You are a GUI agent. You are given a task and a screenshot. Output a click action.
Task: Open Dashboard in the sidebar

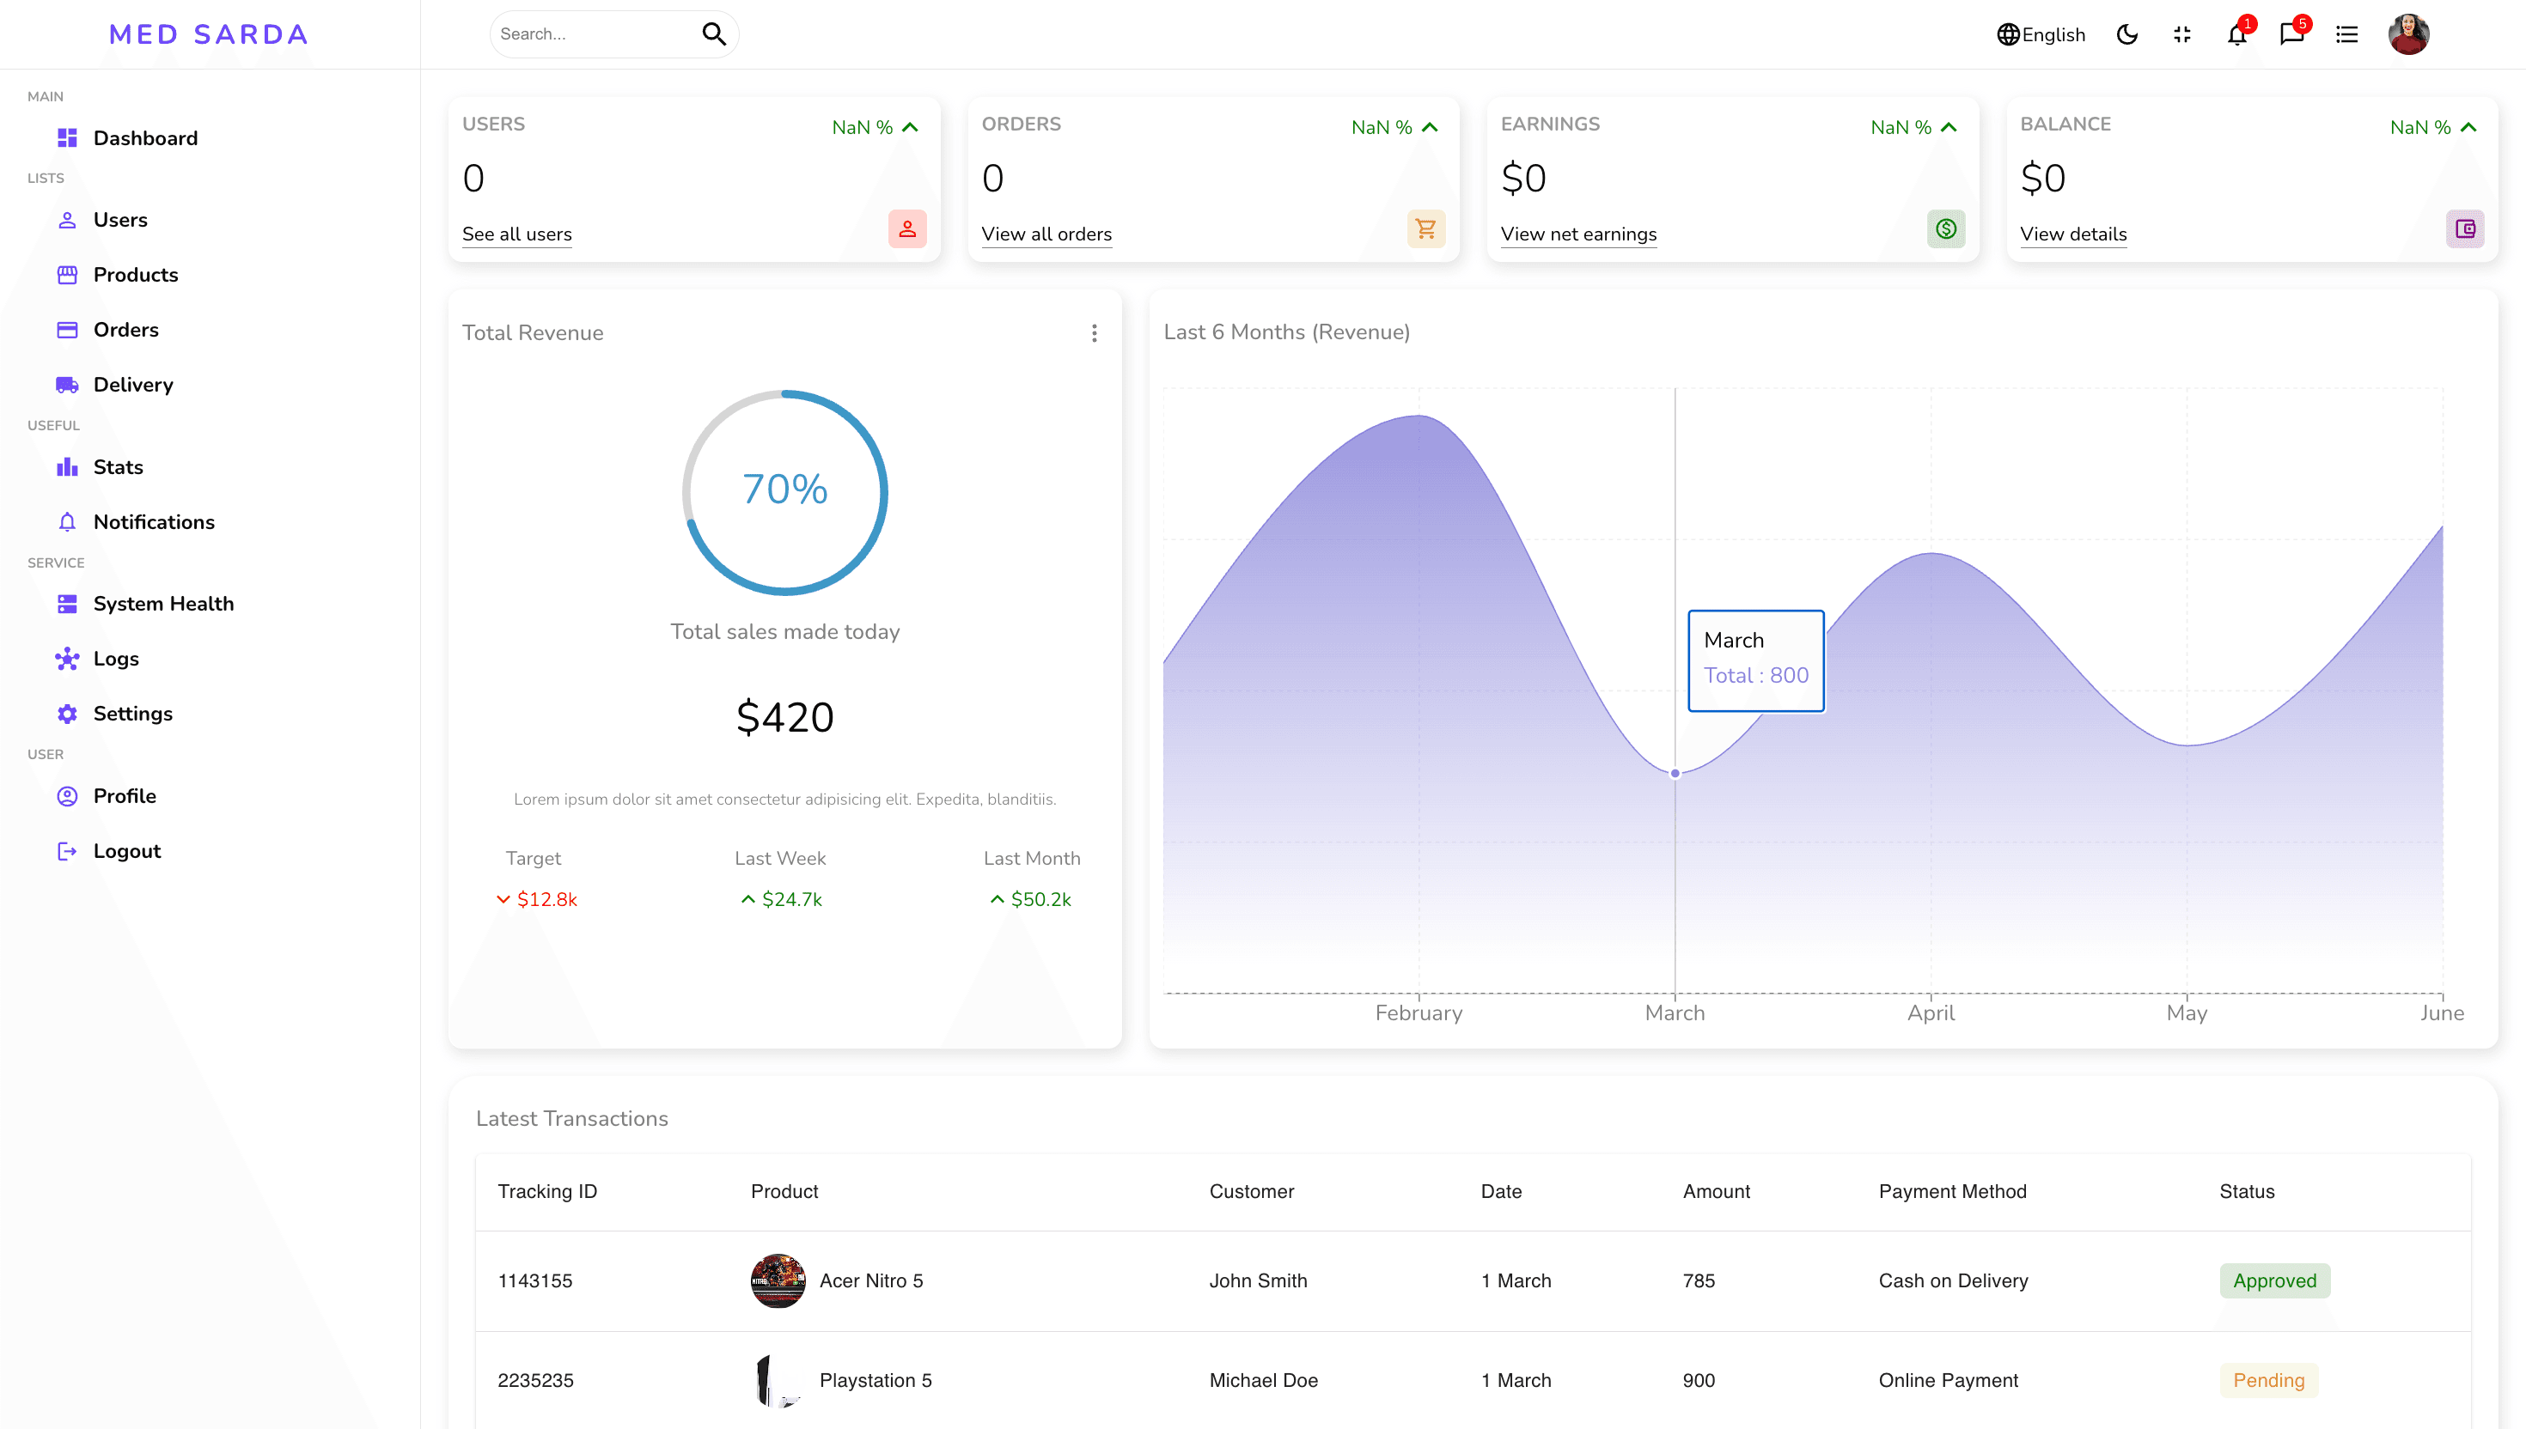145,138
